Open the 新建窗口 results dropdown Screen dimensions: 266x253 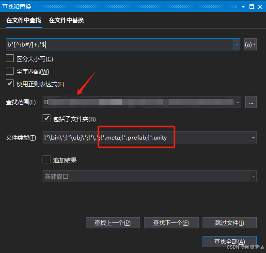[149, 176]
